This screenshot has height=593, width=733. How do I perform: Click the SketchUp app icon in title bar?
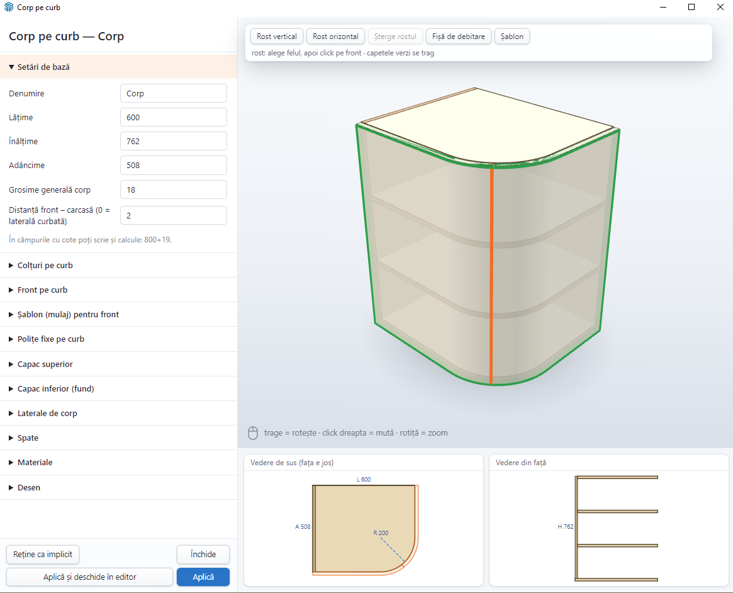pyautogui.click(x=8, y=7)
